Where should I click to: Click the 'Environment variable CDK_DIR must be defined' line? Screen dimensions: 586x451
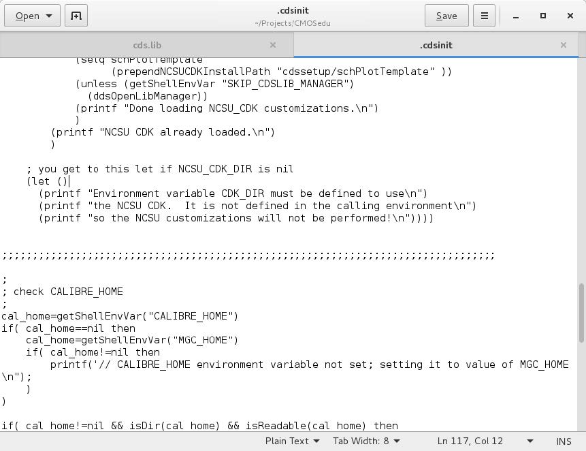[x=233, y=193]
